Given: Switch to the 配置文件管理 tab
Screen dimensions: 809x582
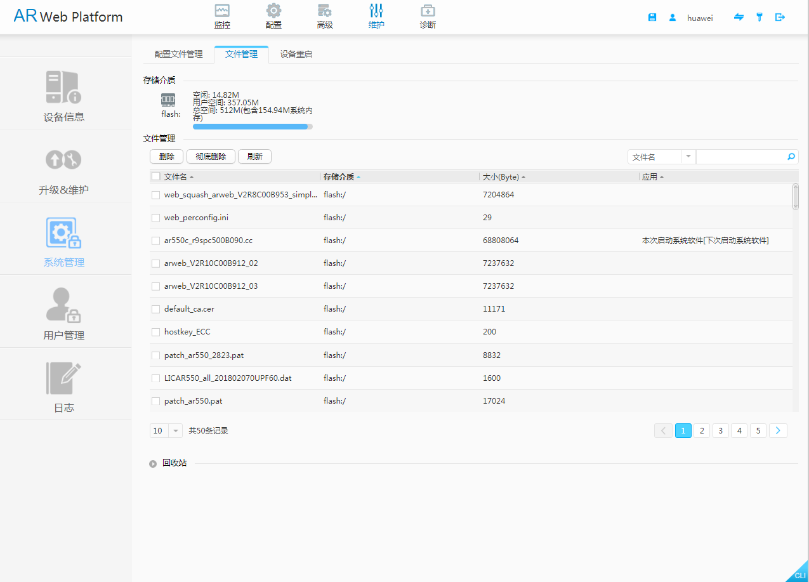Looking at the screenshot, I should click(x=178, y=55).
